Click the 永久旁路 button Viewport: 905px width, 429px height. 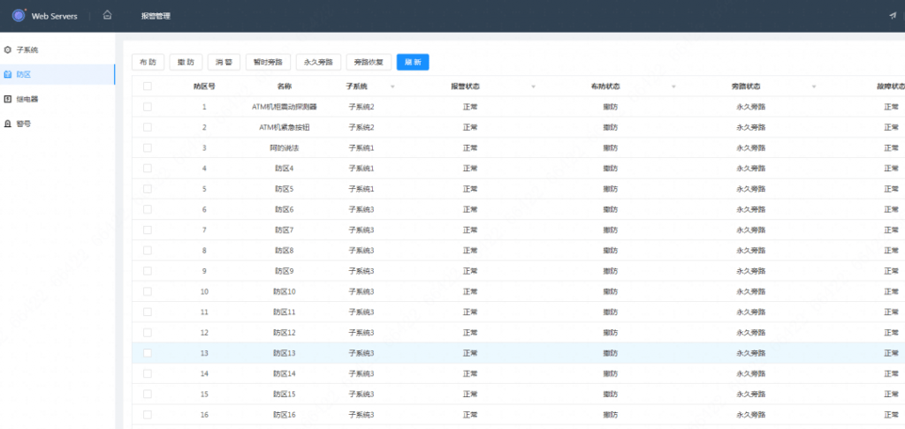(317, 62)
